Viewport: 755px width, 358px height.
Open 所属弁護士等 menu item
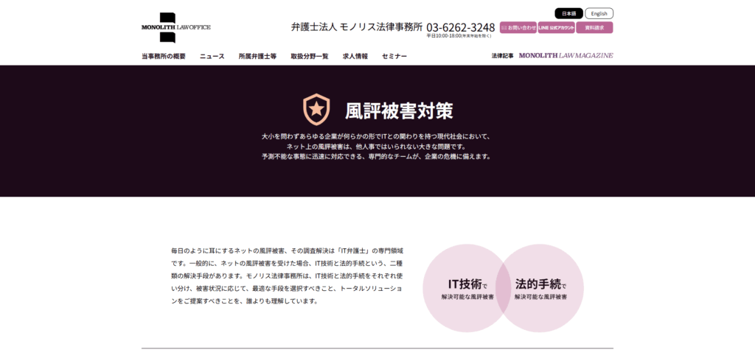coord(257,56)
